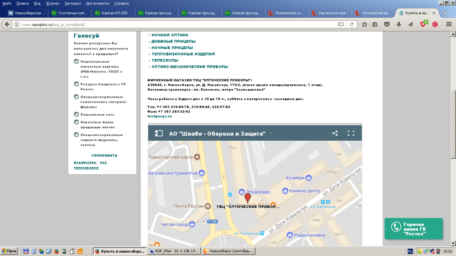Reload the page with the refresh icon

(x=352, y=24)
